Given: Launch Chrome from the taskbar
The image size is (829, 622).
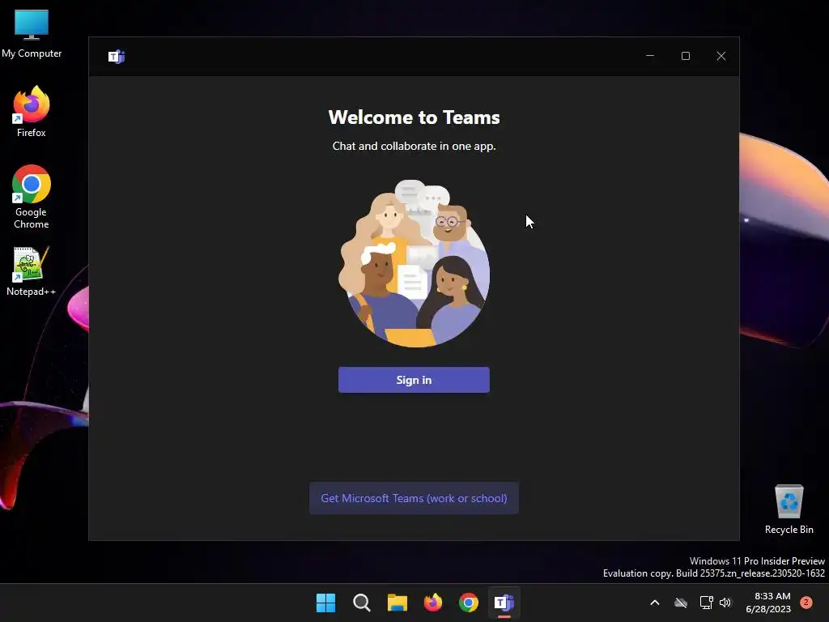Looking at the screenshot, I should [x=469, y=603].
